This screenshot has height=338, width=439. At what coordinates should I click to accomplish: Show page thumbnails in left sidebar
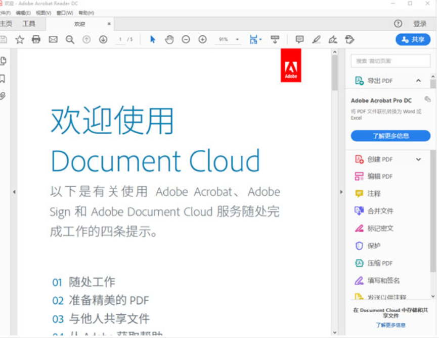[x=3, y=61]
